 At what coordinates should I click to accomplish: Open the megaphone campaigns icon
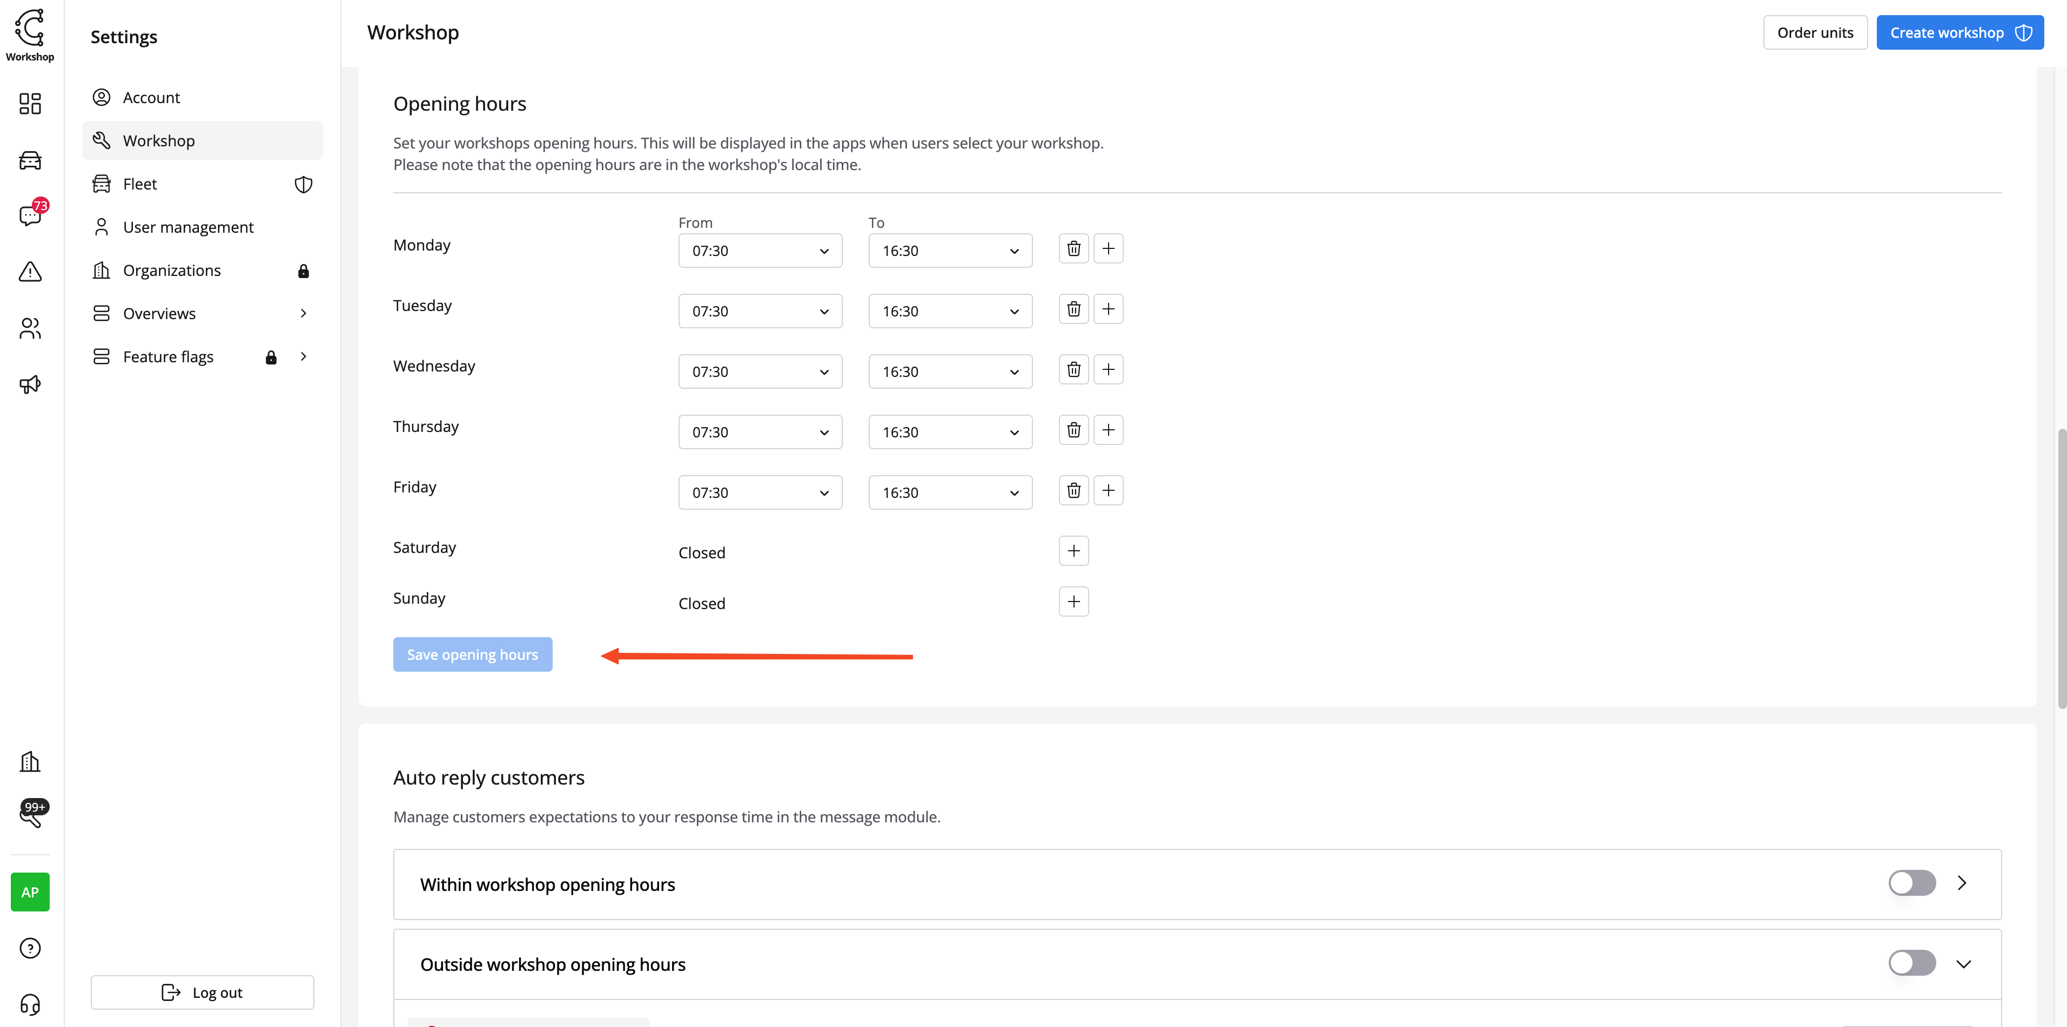[30, 384]
